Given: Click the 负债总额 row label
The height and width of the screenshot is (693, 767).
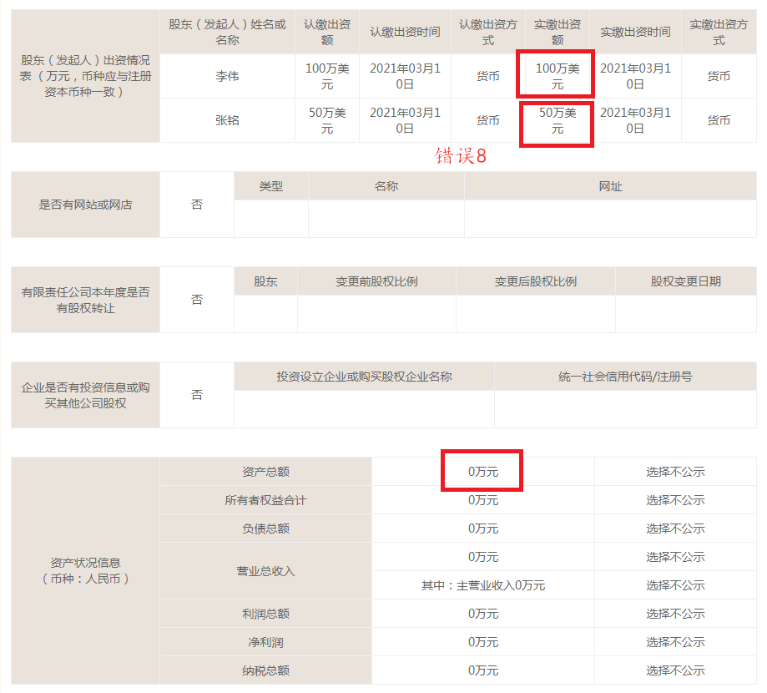Looking at the screenshot, I should [x=265, y=529].
